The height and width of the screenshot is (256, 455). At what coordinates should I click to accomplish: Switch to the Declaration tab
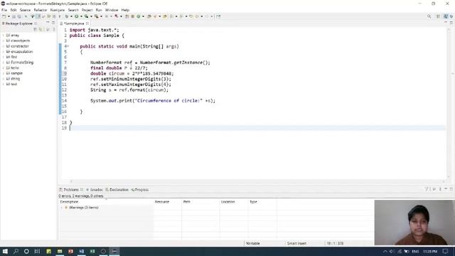coord(117,190)
